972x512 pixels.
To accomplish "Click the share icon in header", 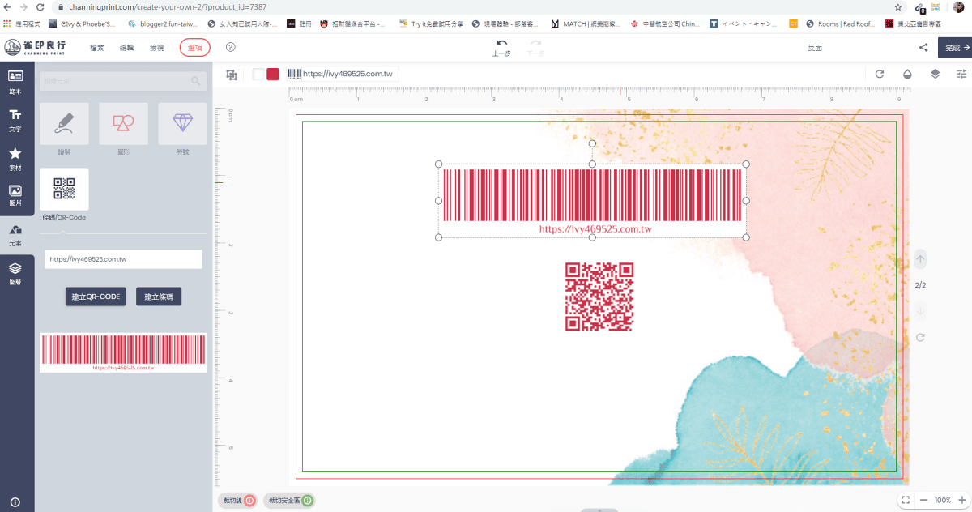I will pos(923,48).
